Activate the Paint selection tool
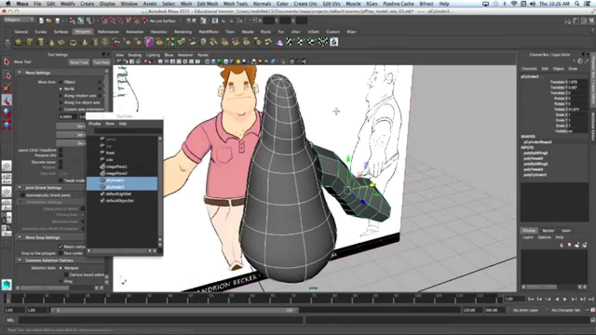Viewport: 596px width, 335px height. [7, 87]
